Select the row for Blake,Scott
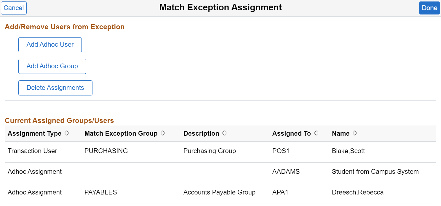The height and width of the screenshot is (206, 441). point(349,151)
